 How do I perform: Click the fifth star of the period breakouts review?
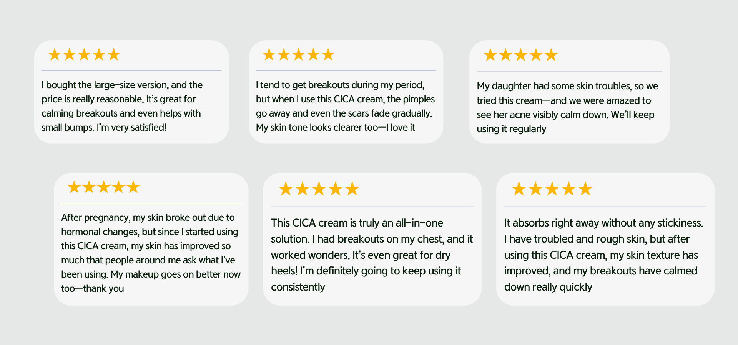pyautogui.click(x=328, y=55)
